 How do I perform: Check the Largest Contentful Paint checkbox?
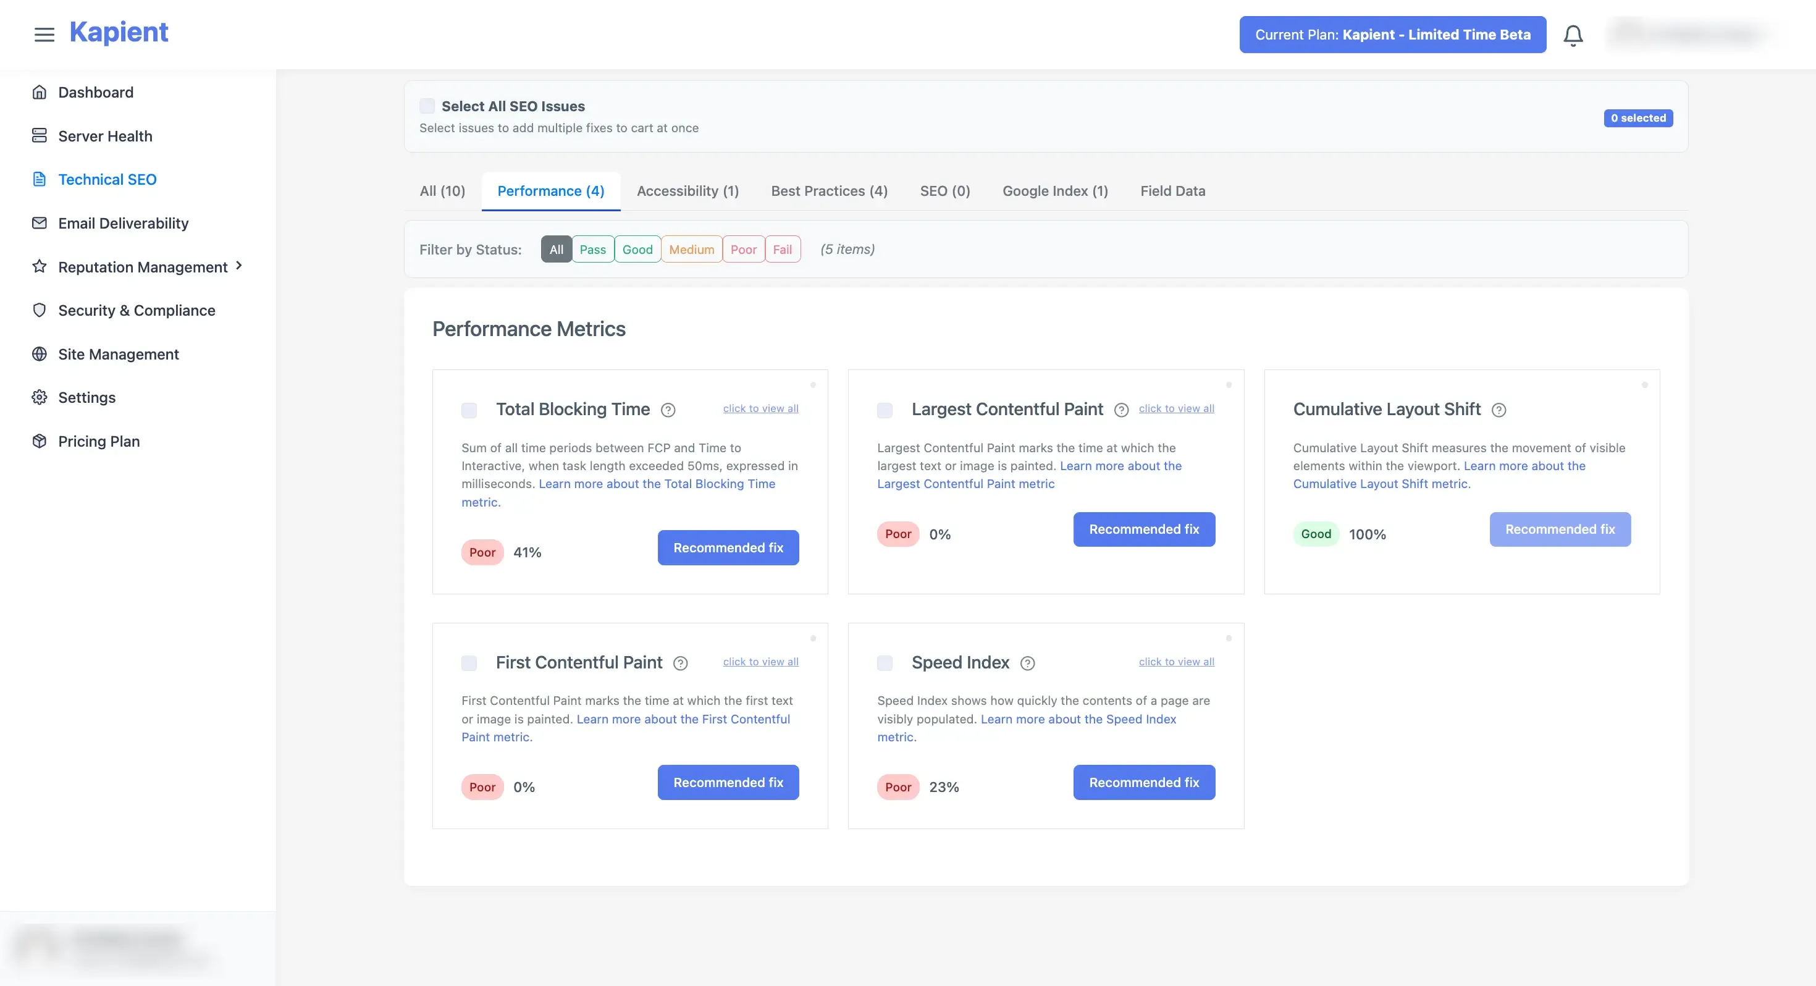point(885,410)
